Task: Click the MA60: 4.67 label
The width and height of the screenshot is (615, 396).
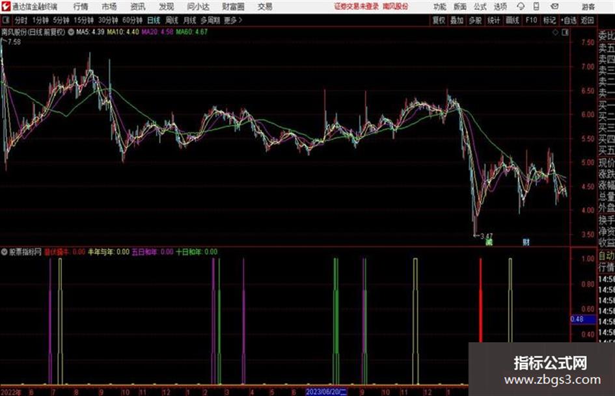Action: 192,32
